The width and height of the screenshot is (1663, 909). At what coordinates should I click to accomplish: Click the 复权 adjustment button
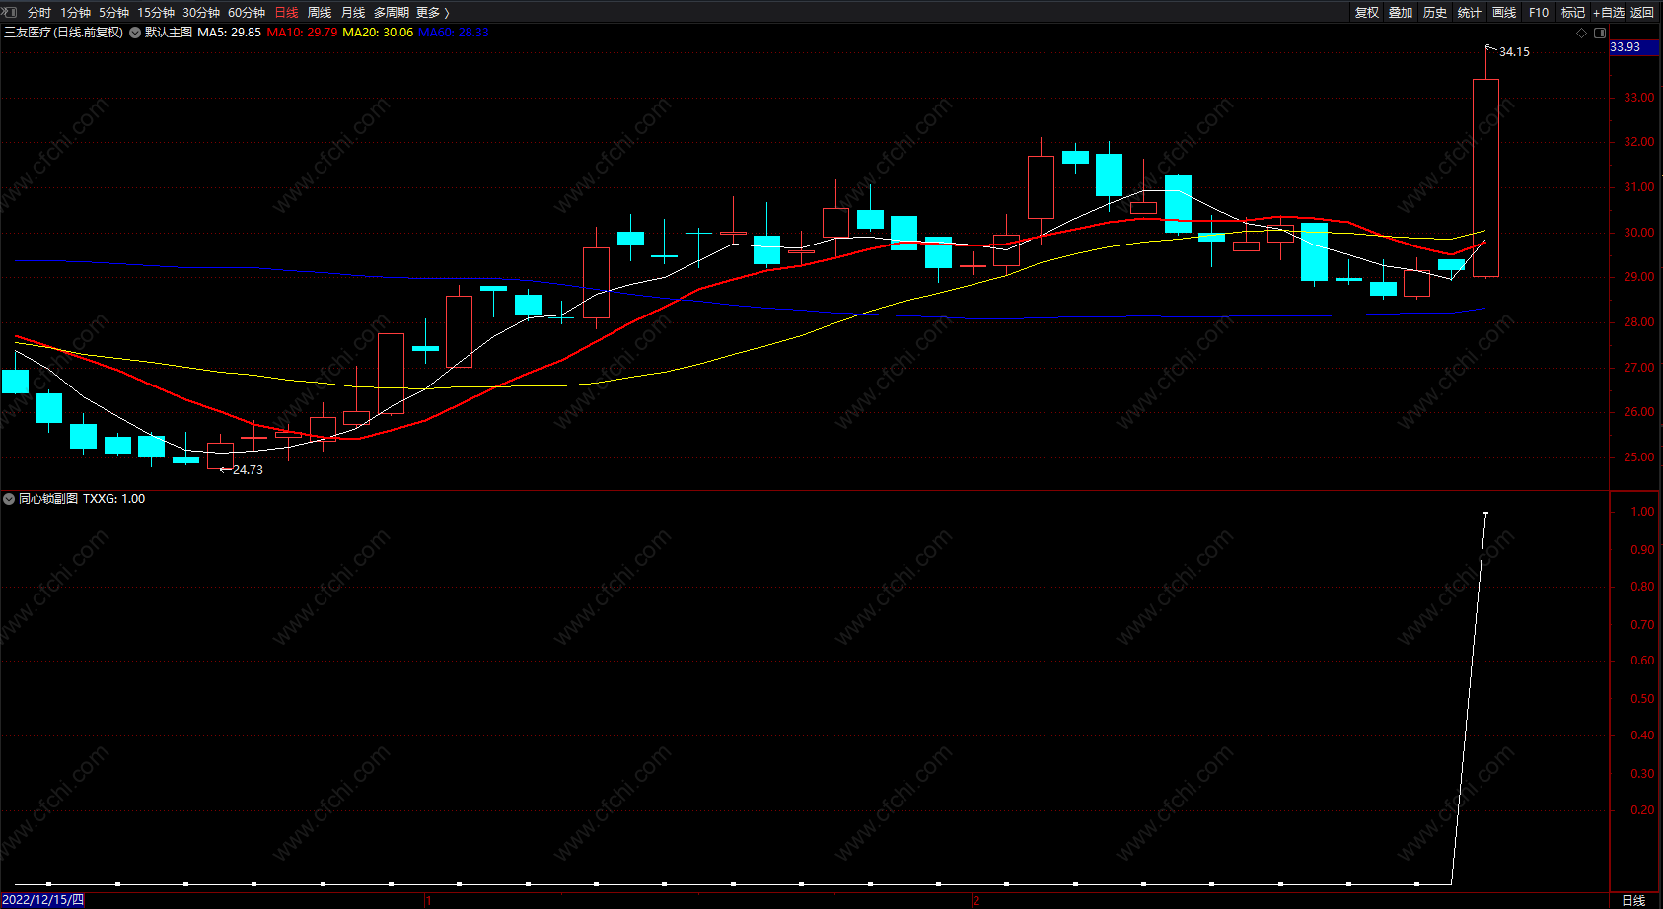click(x=1367, y=13)
